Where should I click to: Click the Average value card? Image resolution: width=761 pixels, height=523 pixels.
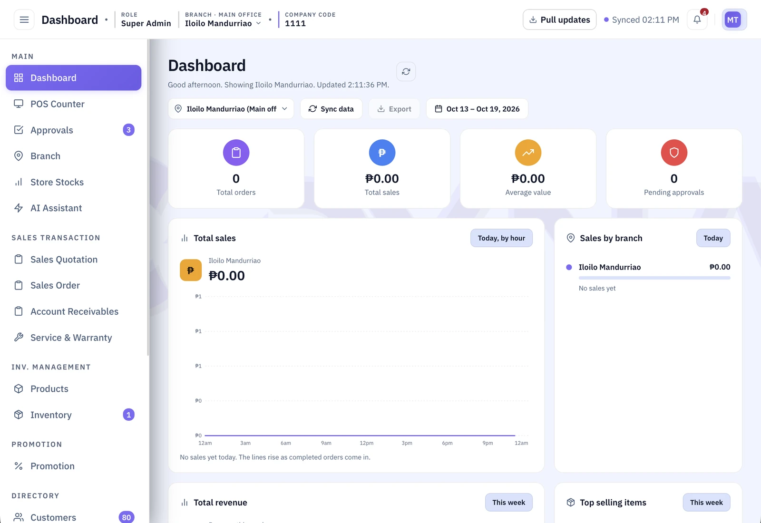point(528,168)
